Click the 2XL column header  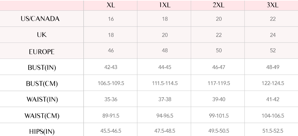(x=218, y=5)
